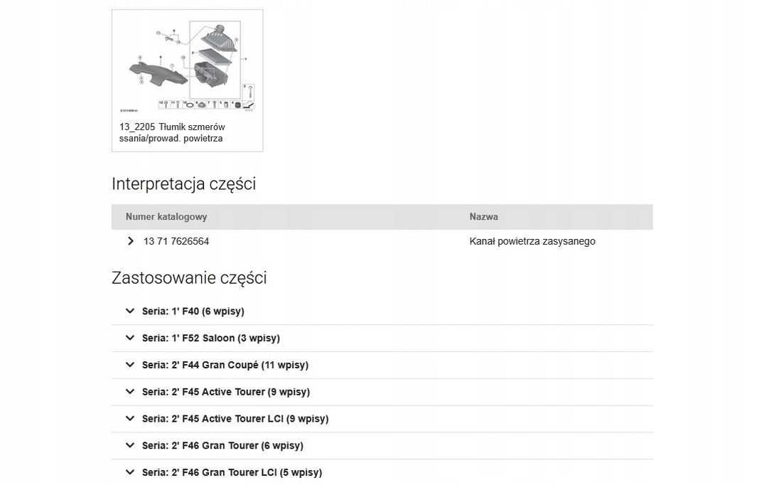Image resolution: width=764 pixels, height=485 pixels.
Task: Click the Numer katalogowy column header
Action: point(166,216)
